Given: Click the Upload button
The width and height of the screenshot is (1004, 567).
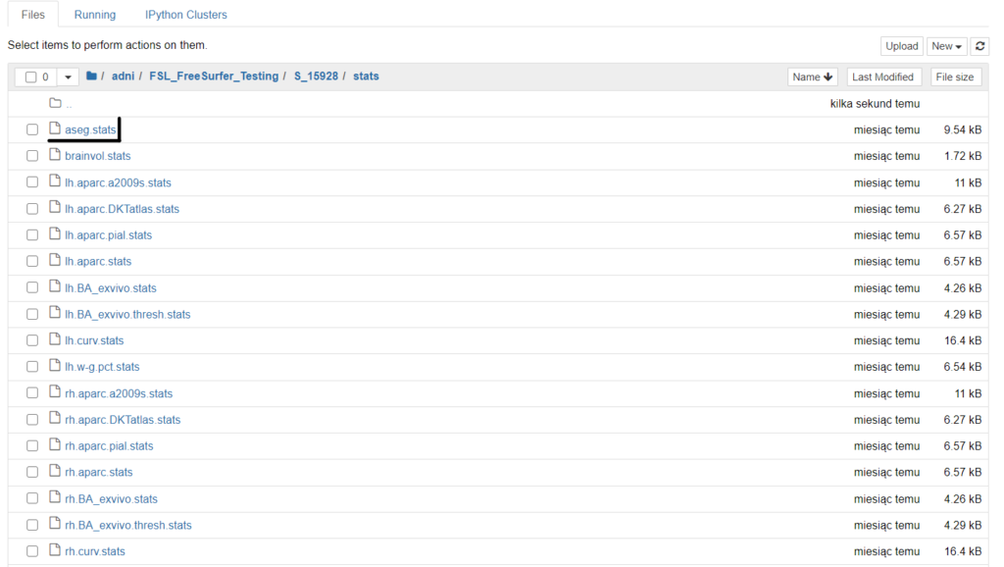Looking at the screenshot, I should coord(902,46).
